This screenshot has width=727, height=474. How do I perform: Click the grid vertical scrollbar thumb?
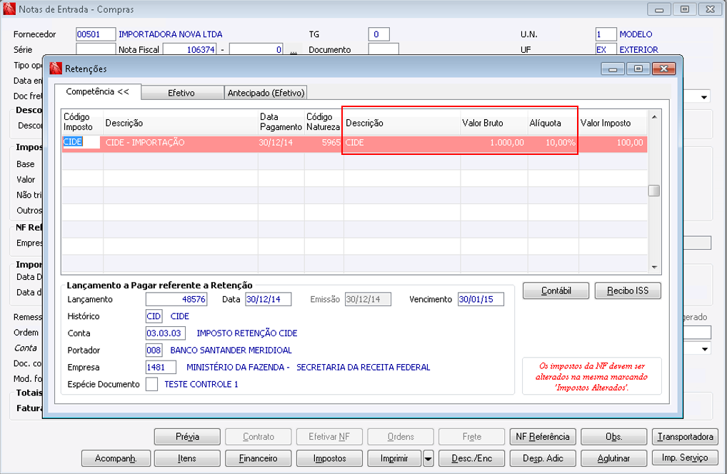654,191
